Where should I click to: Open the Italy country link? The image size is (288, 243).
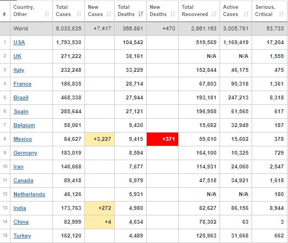pyautogui.click(x=19, y=70)
